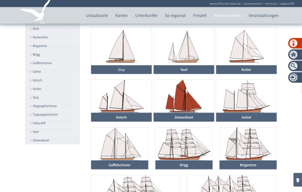Open the Karten menu
The width and height of the screenshot is (302, 192).
(x=121, y=15)
